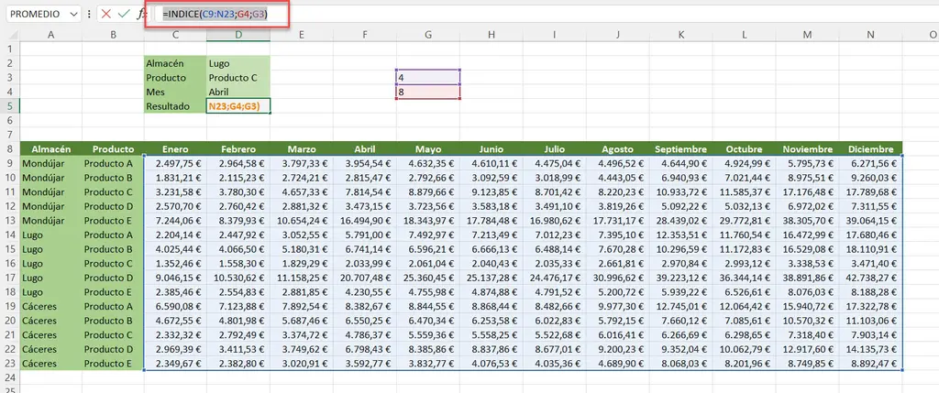939x393 pixels.
Task: Click inside the formula bar text
Action: [215, 15]
